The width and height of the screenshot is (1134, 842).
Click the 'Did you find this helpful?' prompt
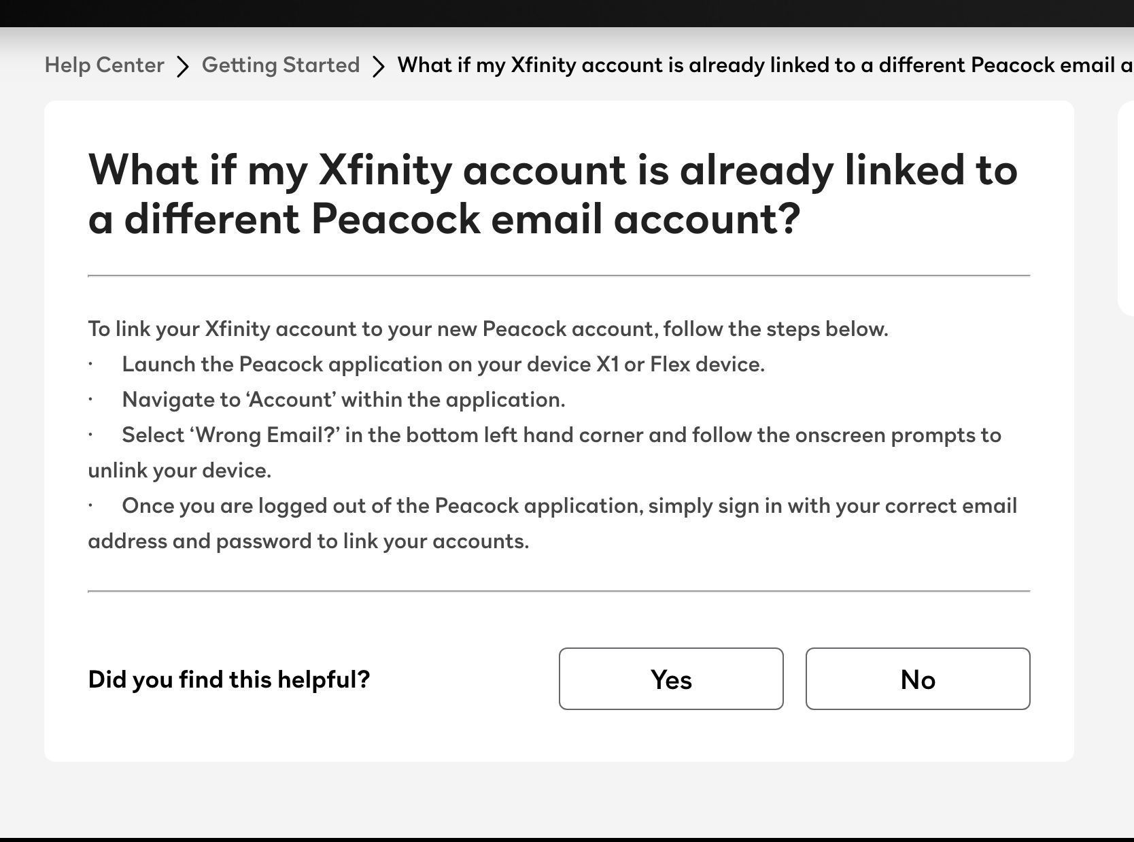pyautogui.click(x=229, y=679)
